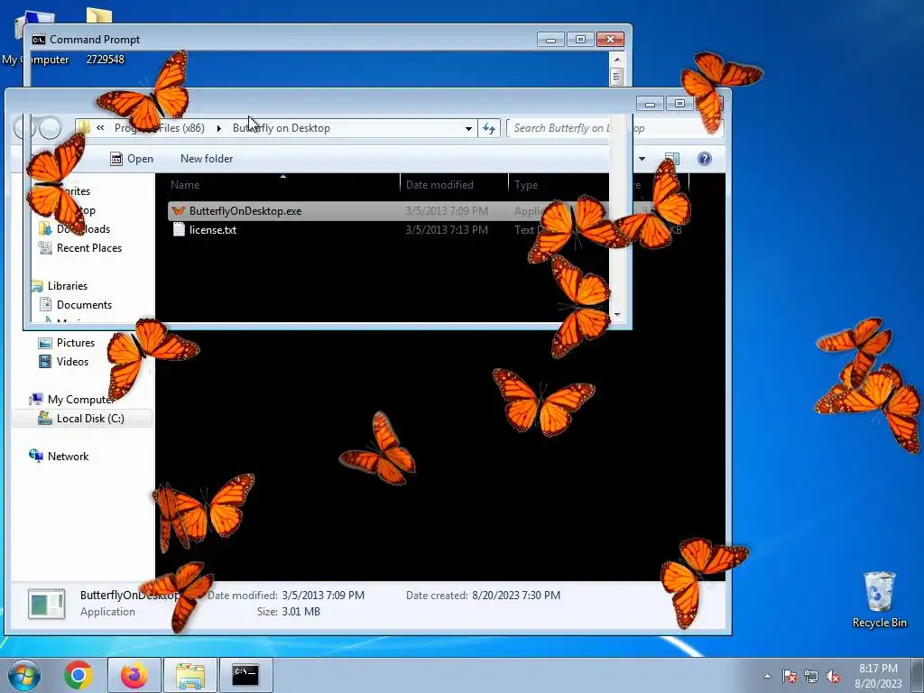Screen dimensions: 924x693
Task: Open the Explorer help icon
Action: (x=704, y=159)
